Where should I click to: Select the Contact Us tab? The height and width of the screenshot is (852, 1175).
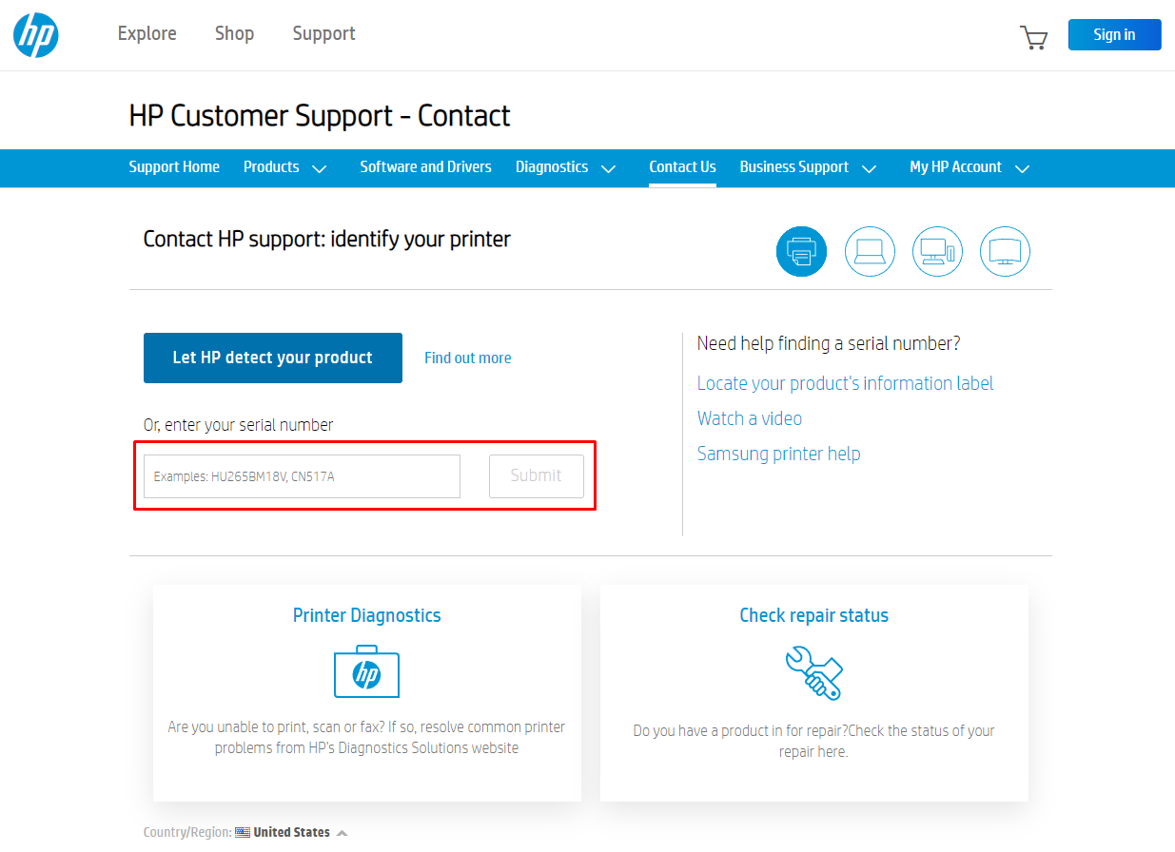click(x=682, y=167)
